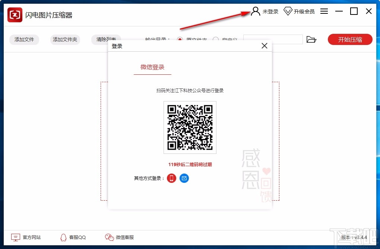
Task: Click the WeChat login QR code
Action: coord(190,127)
